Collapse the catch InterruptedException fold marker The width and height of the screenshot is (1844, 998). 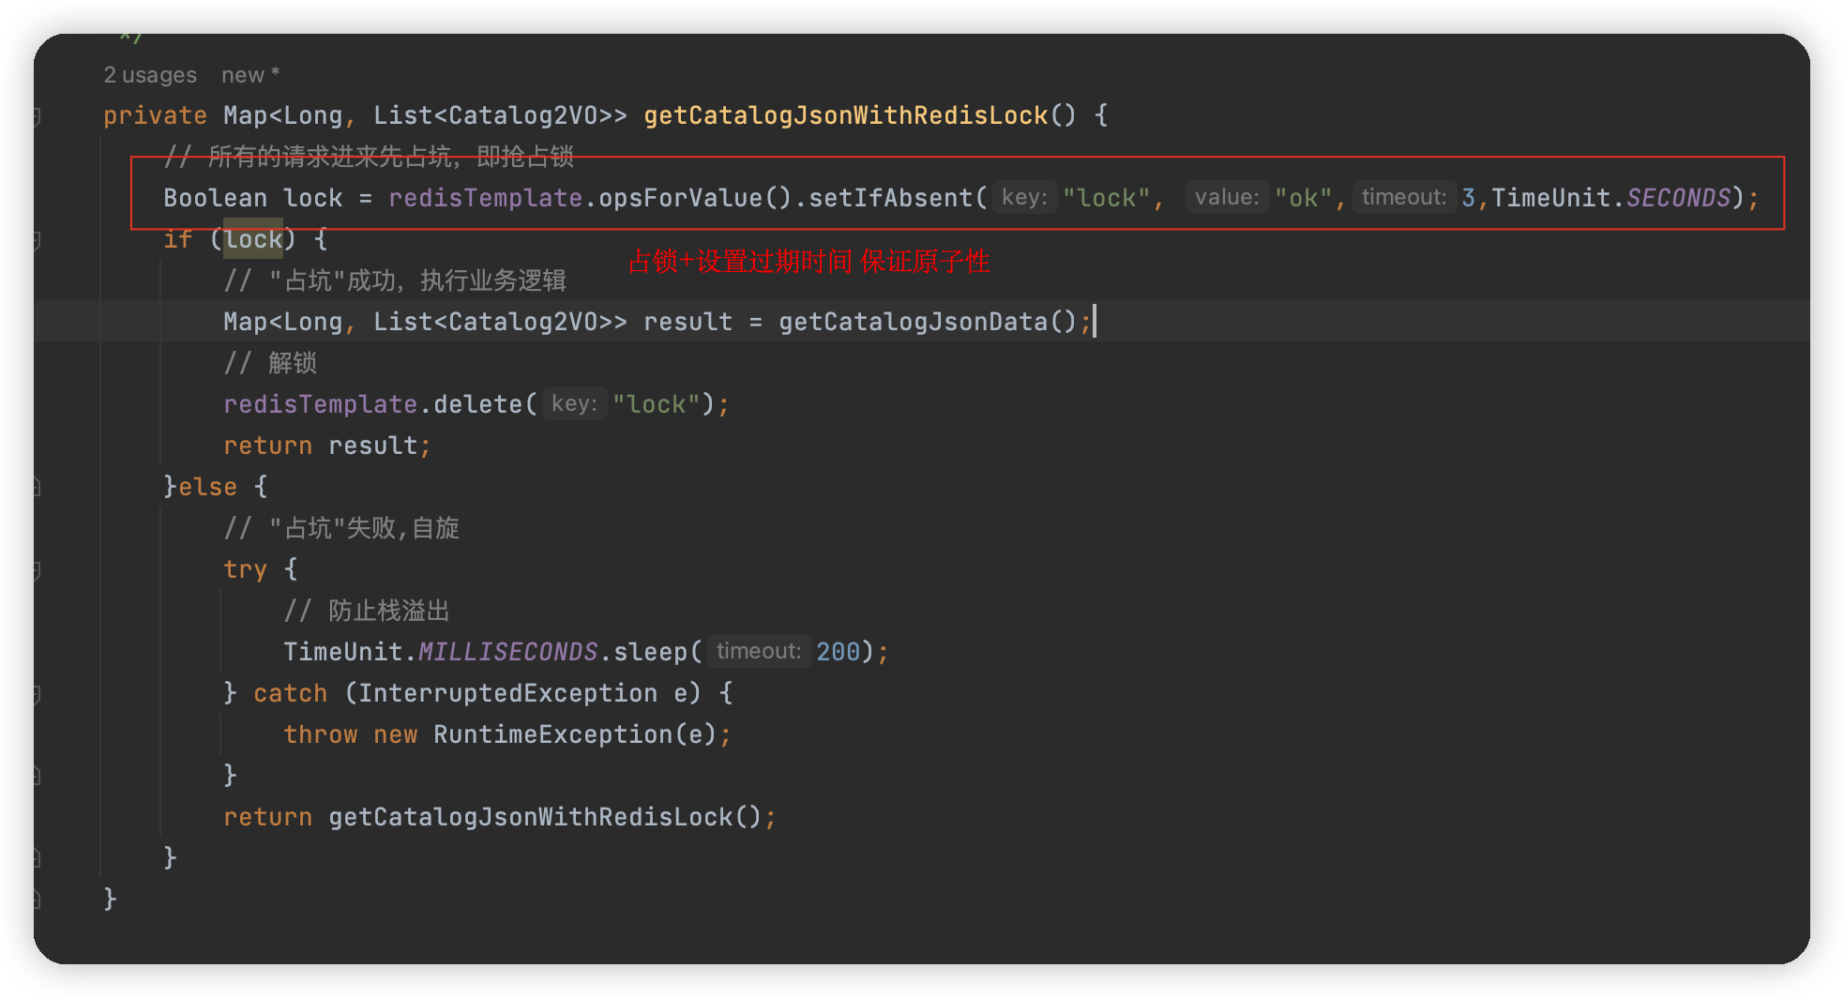[x=37, y=694]
